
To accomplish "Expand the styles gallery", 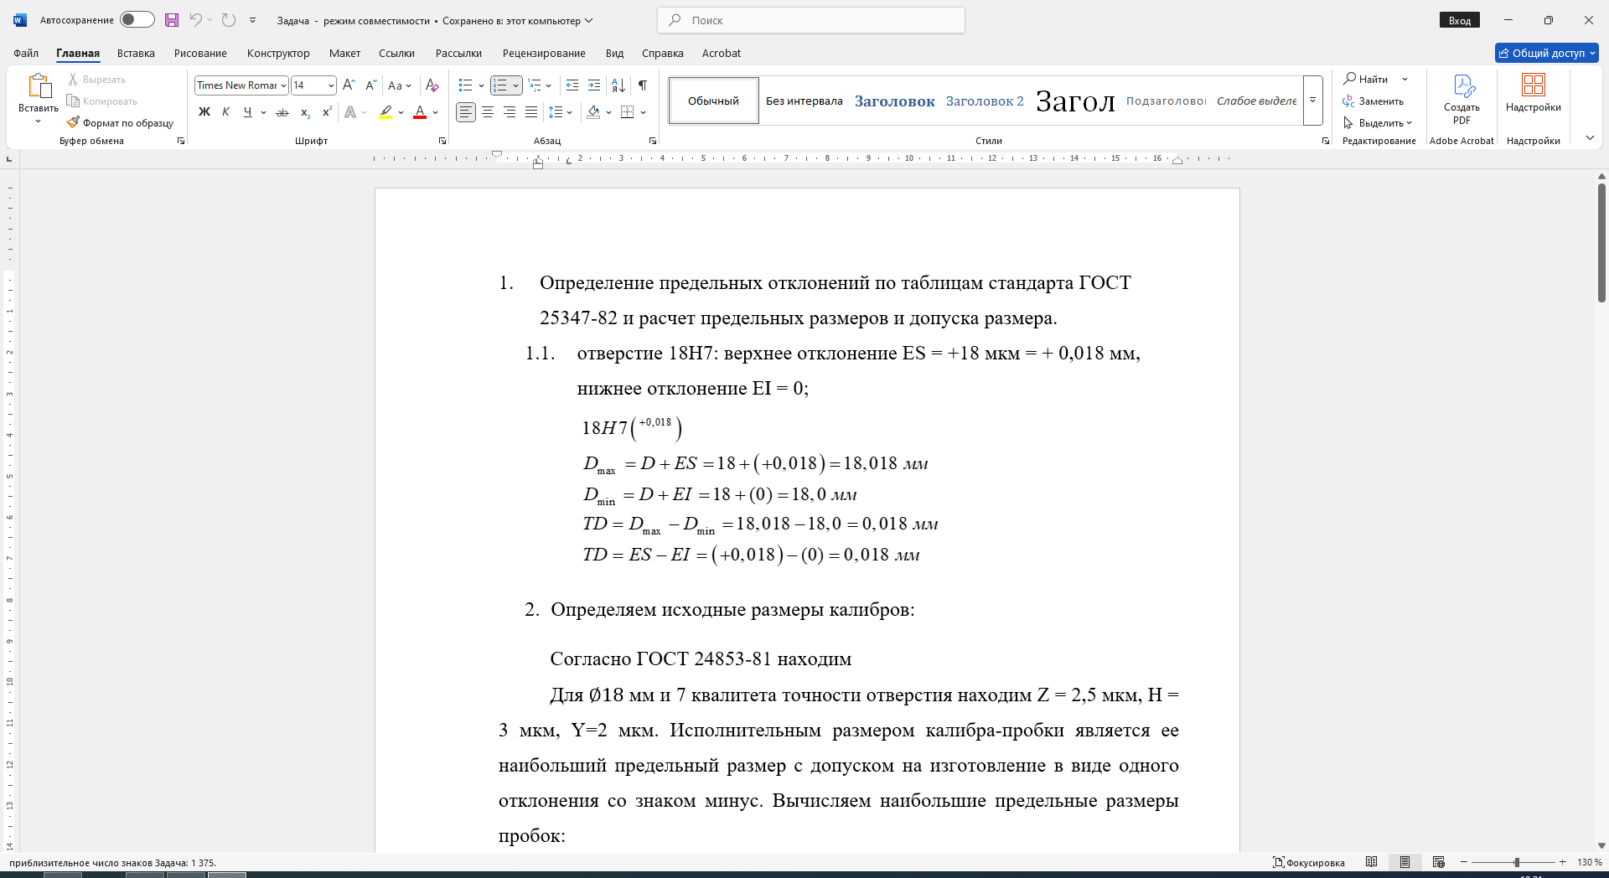I will 1313,100.
